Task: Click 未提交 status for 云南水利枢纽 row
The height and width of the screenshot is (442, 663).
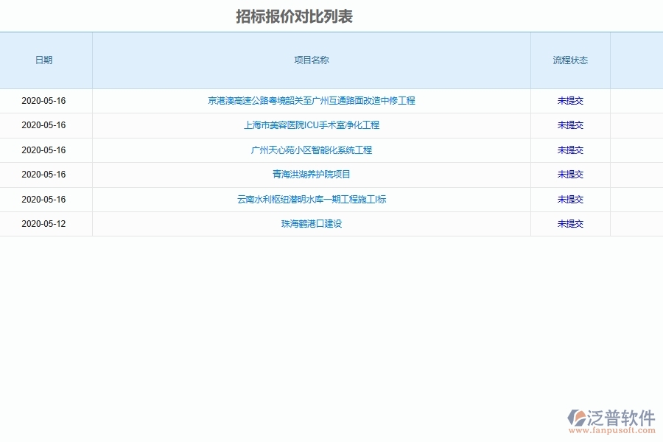Action: pyautogui.click(x=571, y=199)
